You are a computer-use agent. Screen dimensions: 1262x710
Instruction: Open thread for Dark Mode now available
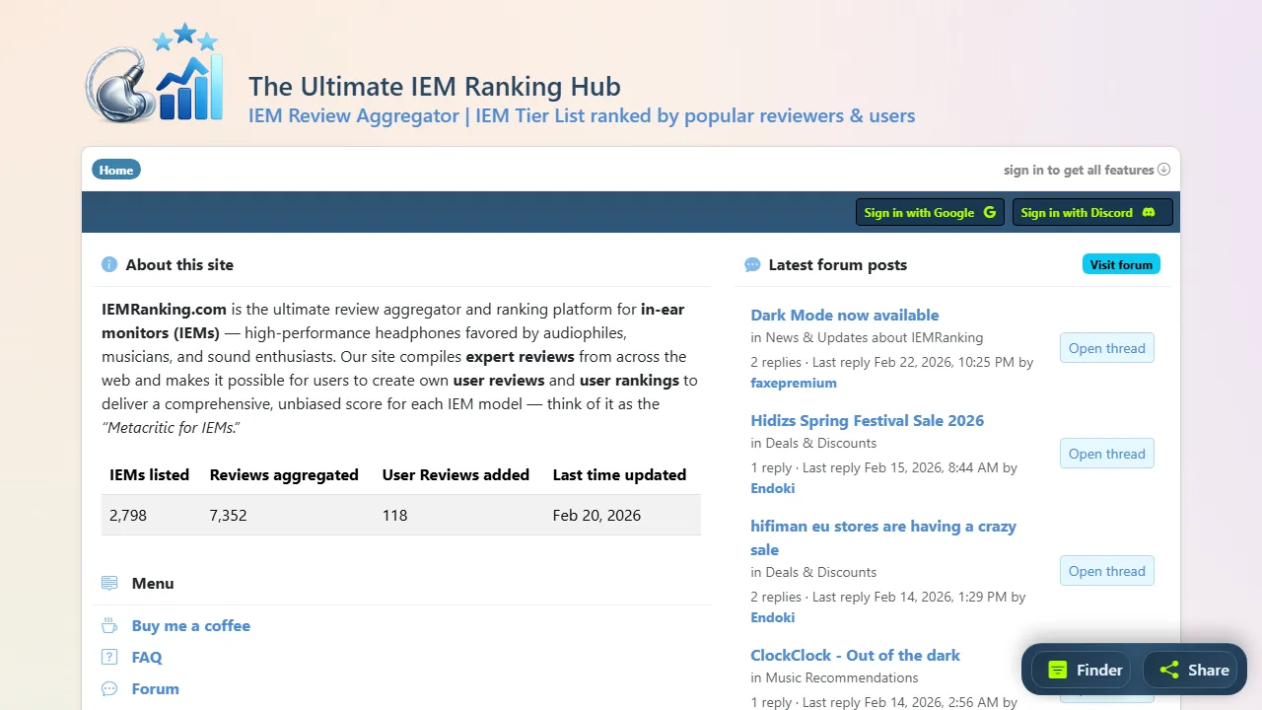(1106, 348)
